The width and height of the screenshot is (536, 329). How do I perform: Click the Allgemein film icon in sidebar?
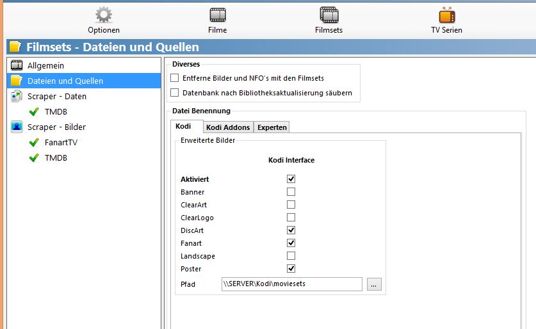point(17,65)
